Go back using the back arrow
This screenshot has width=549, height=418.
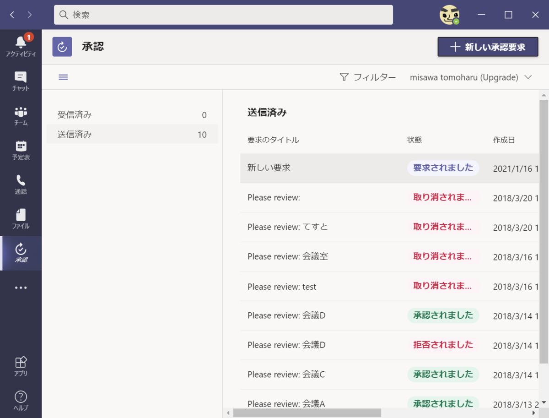(x=12, y=15)
